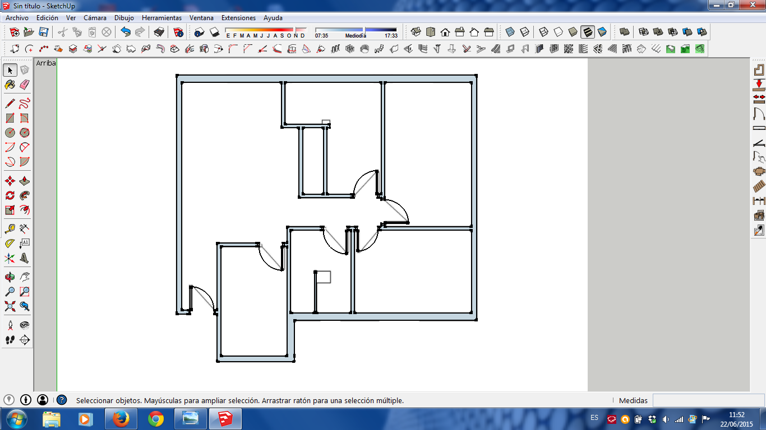Image resolution: width=766 pixels, height=430 pixels.
Task: Select the Walk footprints tool
Action: click(10, 340)
